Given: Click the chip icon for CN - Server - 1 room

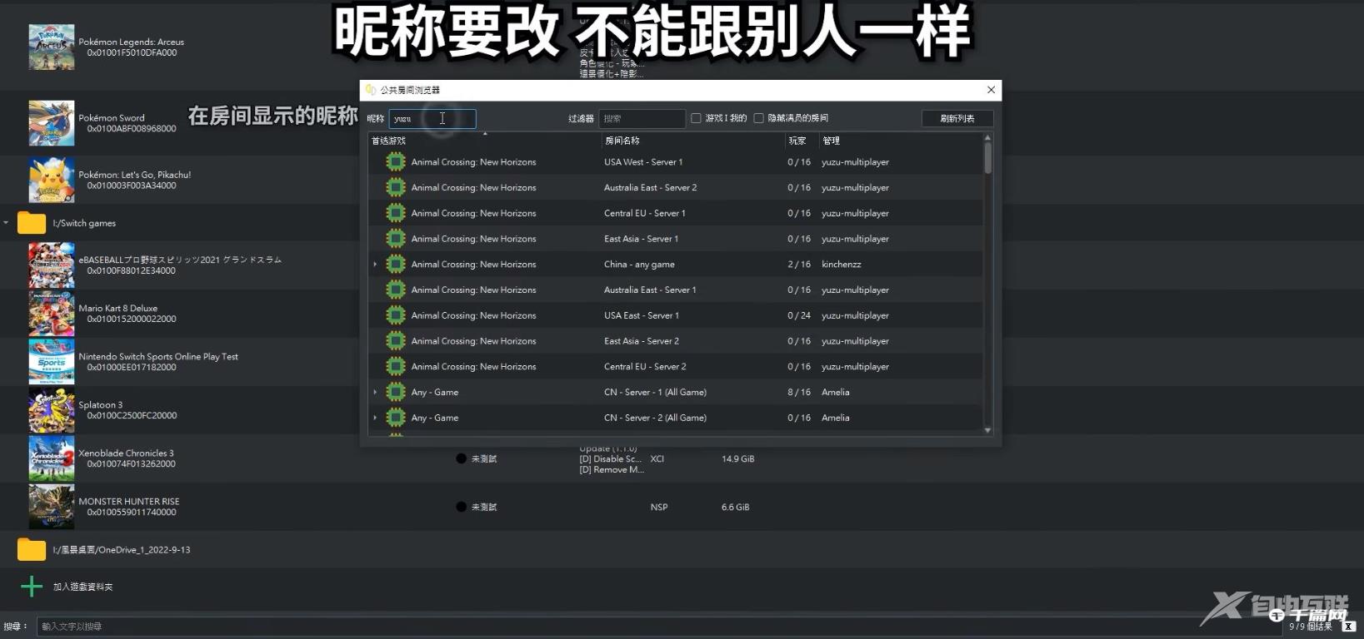Looking at the screenshot, I should [396, 392].
